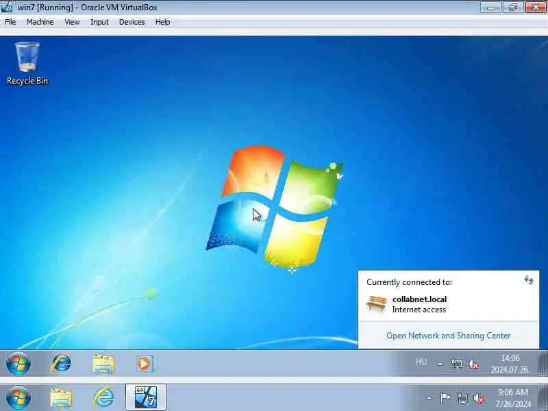Open Windows Media Player in the guest taskbar
Image resolution: width=548 pixels, height=411 pixels.
click(145, 364)
